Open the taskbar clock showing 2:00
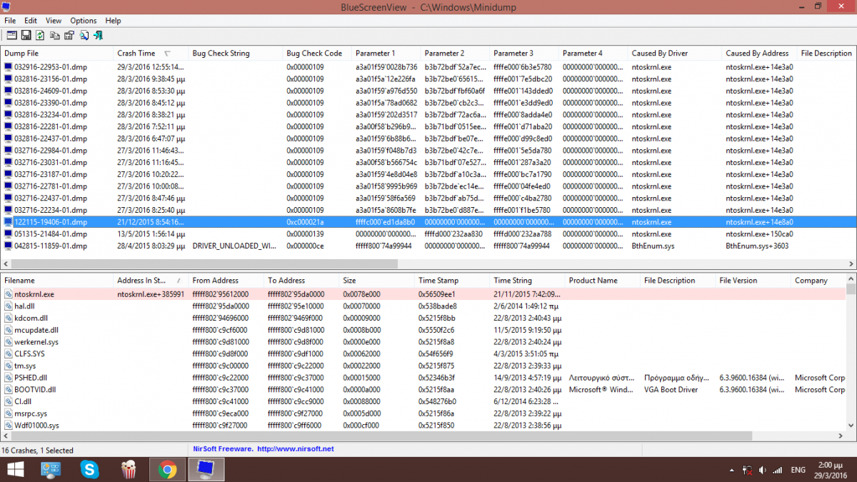This screenshot has height=482, width=857. (832, 470)
